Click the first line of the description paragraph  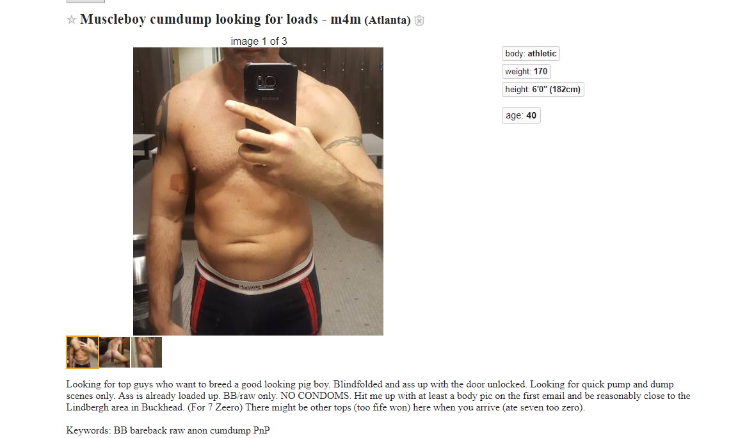369,384
